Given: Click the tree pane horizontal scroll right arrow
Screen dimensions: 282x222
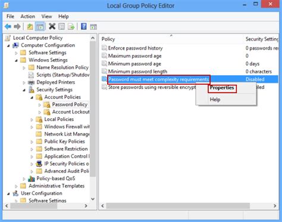Looking at the screenshot, I should (x=86, y=206).
